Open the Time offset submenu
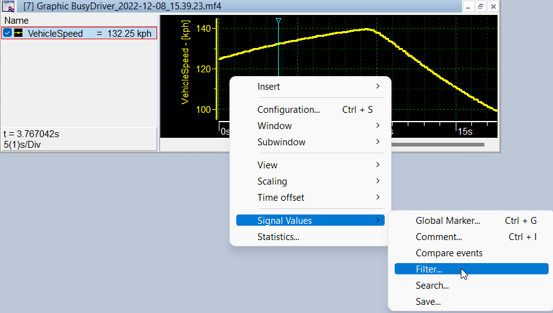Screen dimensions: 553x313 (x=310, y=198)
